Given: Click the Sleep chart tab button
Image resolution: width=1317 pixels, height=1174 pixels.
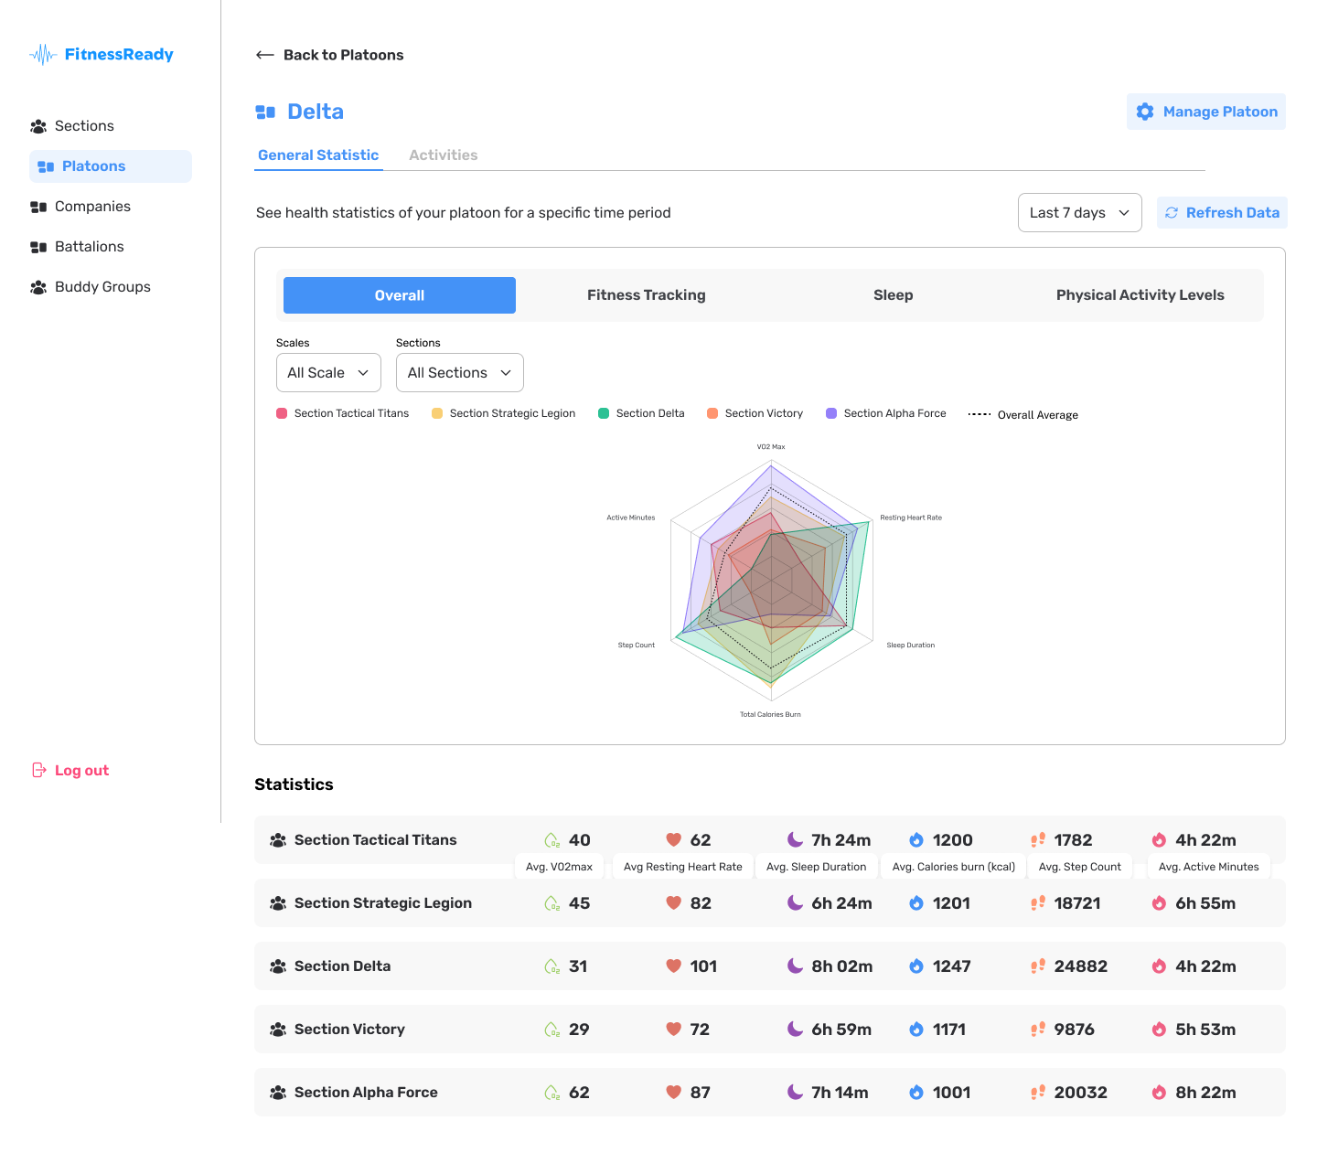Looking at the screenshot, I should (x=894, y=295).
